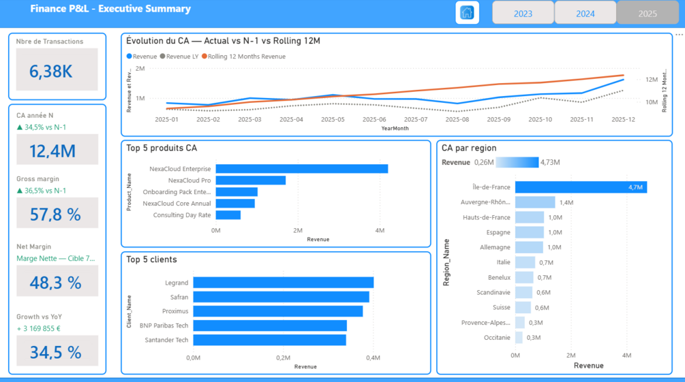Screen dimensions: 685x382
Task: Click the Santander Tech client bar
Action: coord(269,340)
